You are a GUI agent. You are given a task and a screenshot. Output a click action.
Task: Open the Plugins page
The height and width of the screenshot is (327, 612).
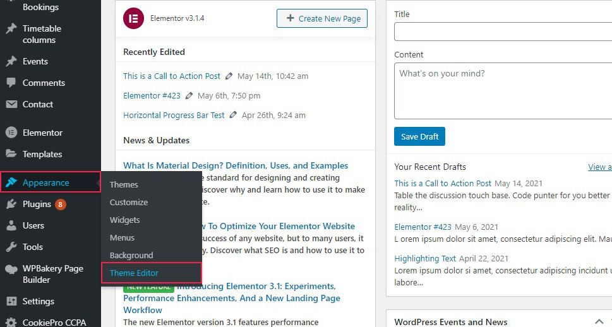37,204
